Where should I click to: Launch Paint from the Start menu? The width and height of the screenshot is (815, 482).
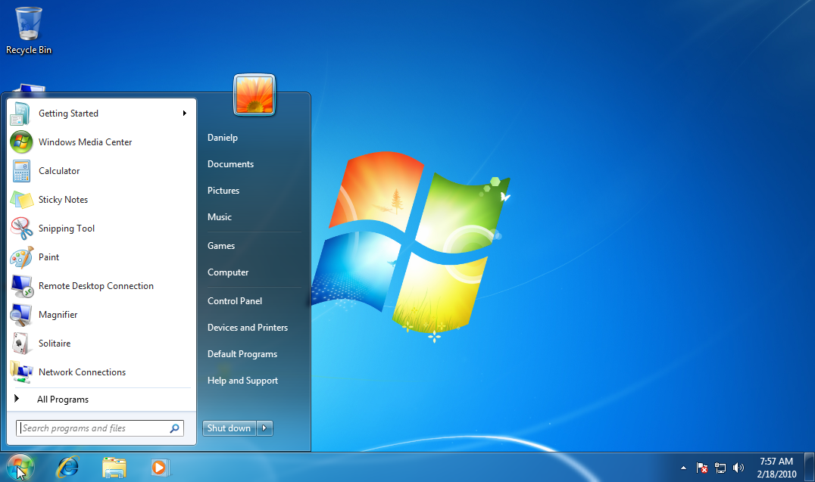[48, 257]
